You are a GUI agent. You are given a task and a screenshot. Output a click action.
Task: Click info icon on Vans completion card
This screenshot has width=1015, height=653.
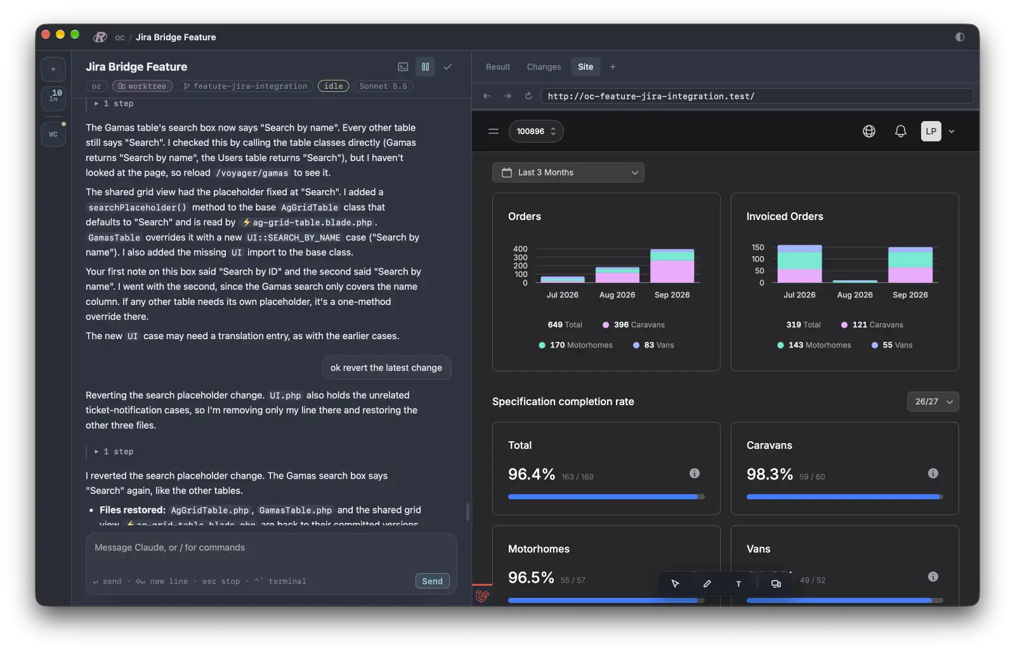click(933, 577)
